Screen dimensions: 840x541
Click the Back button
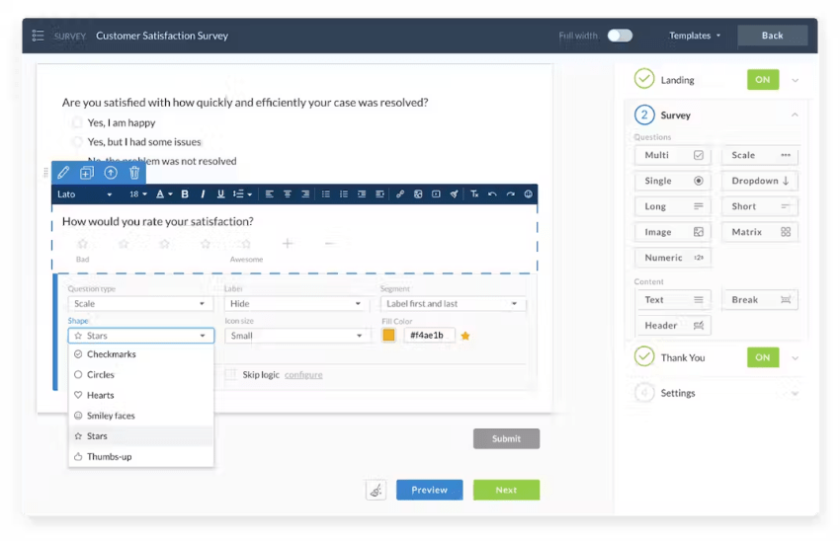click(x=772, y=36)
